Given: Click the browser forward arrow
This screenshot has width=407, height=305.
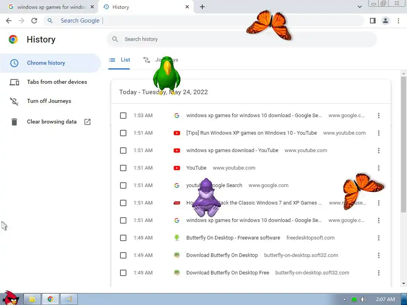Looking at the screenshot, I should tap(21, 21).
